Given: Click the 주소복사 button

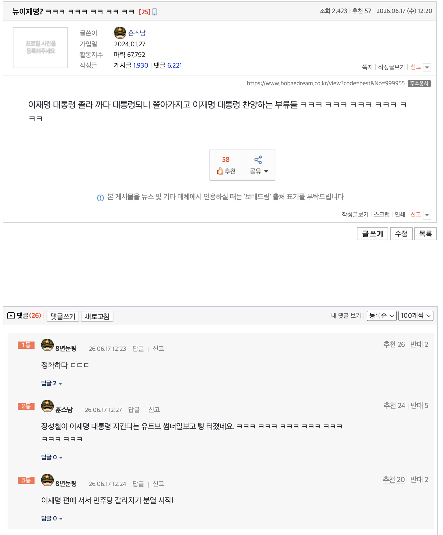Looking at the screenshot, I should tap(419, 83).
